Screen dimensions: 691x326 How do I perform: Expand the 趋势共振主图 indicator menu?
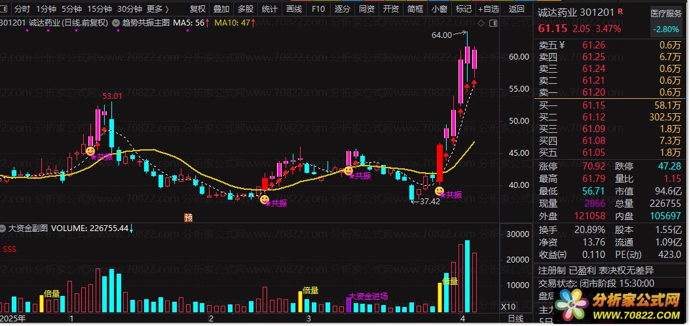[x=116, y=23]
